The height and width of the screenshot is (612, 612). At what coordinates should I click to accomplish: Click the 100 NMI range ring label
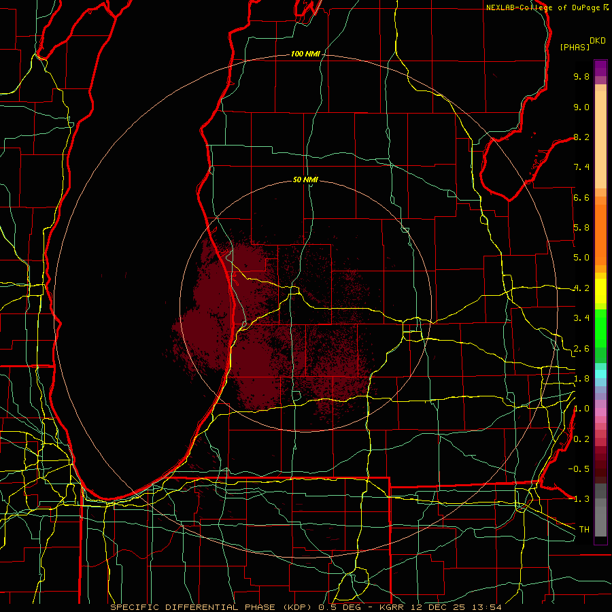click(x=305, y=54)
